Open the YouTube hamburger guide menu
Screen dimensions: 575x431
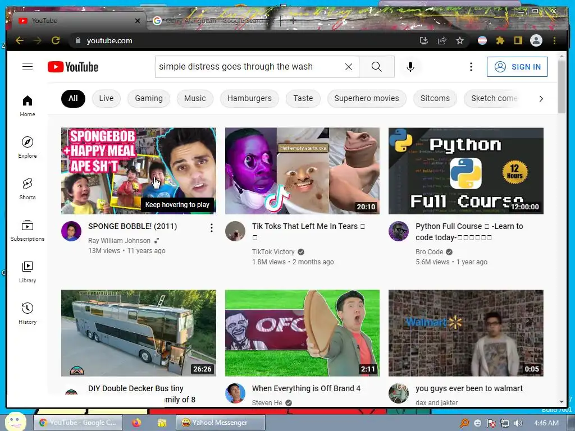[28, 67]
